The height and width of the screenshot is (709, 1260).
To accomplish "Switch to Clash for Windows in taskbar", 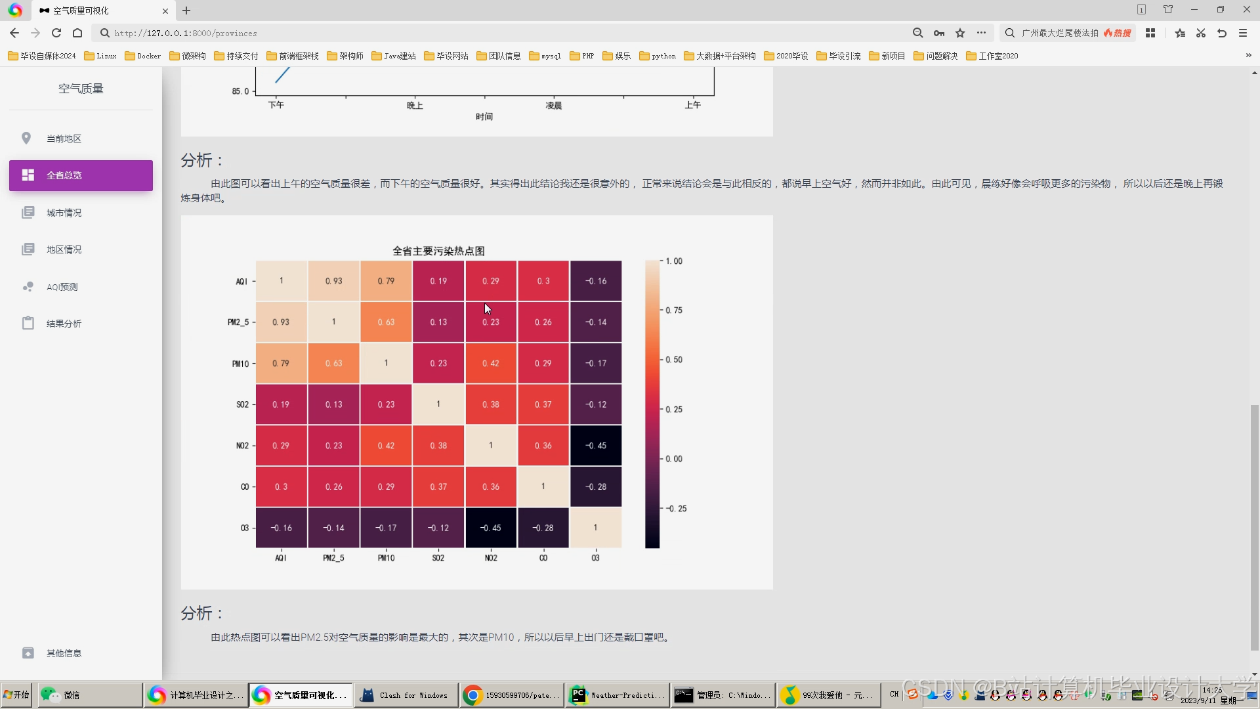I will 406,695.
